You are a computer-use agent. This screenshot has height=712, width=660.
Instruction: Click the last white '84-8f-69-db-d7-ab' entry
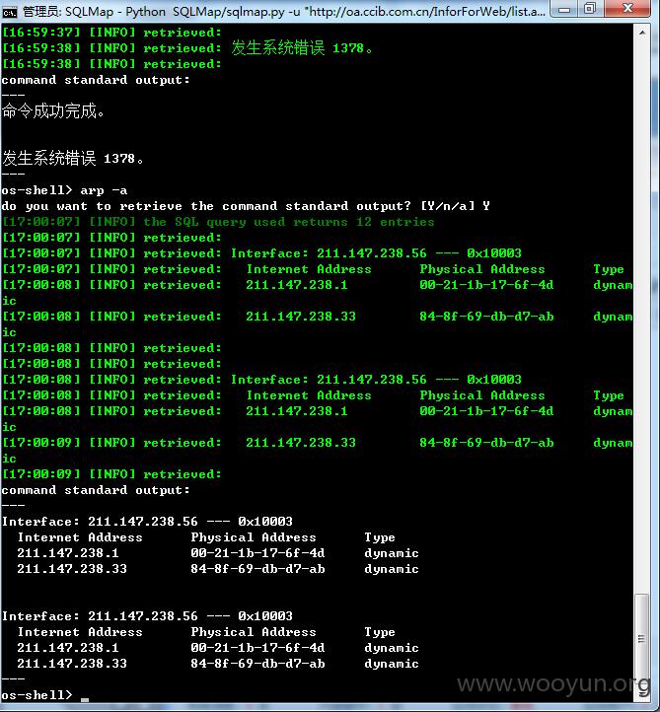point(257,664)
